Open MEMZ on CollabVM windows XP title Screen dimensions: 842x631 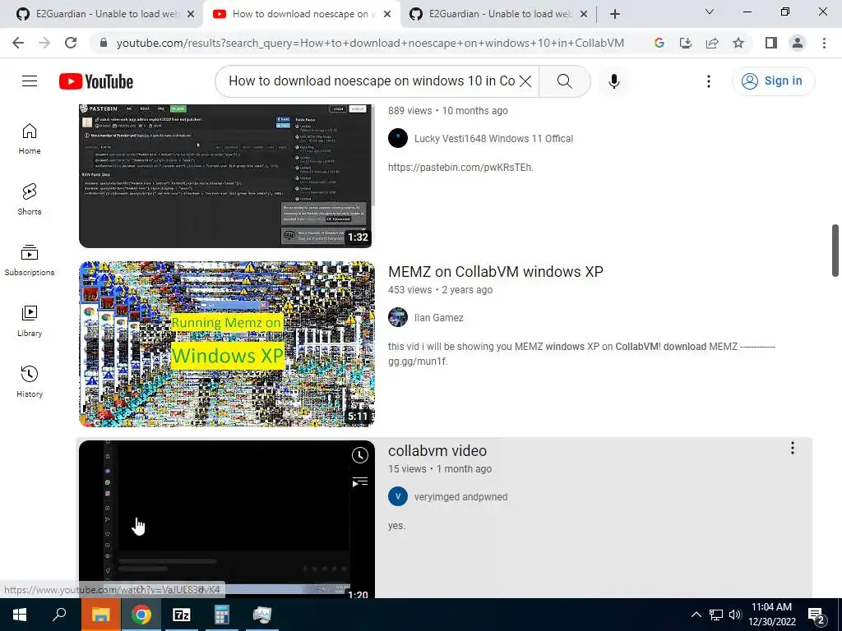click(496, 271)
